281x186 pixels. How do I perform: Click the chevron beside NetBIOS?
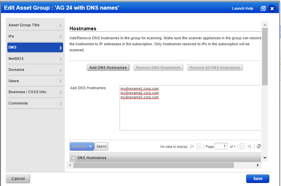click(60, 59)
